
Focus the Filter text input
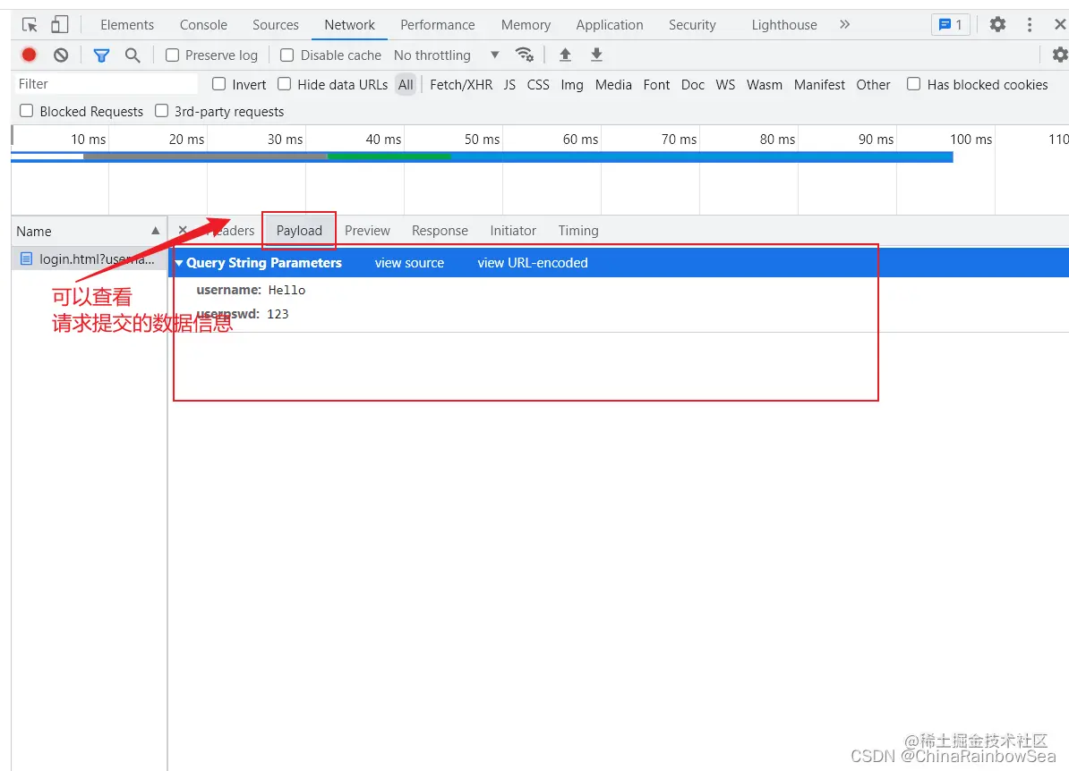tap(106, 84)
